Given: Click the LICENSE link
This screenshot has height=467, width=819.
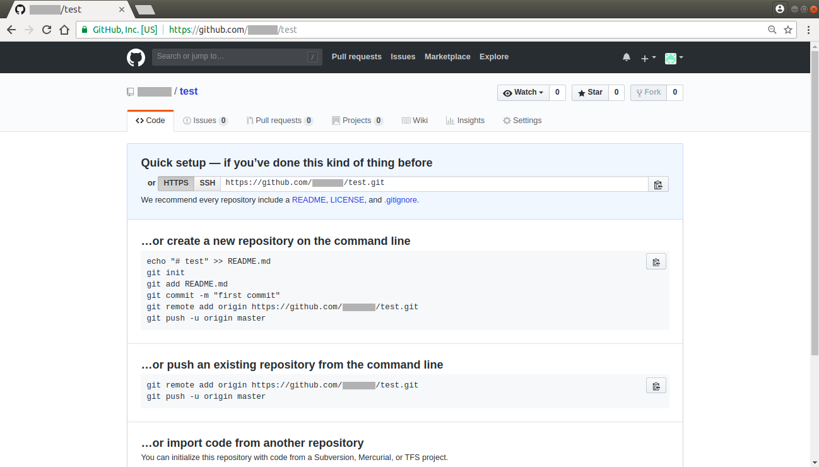Looking at the screenshot, I should [347, 200].
